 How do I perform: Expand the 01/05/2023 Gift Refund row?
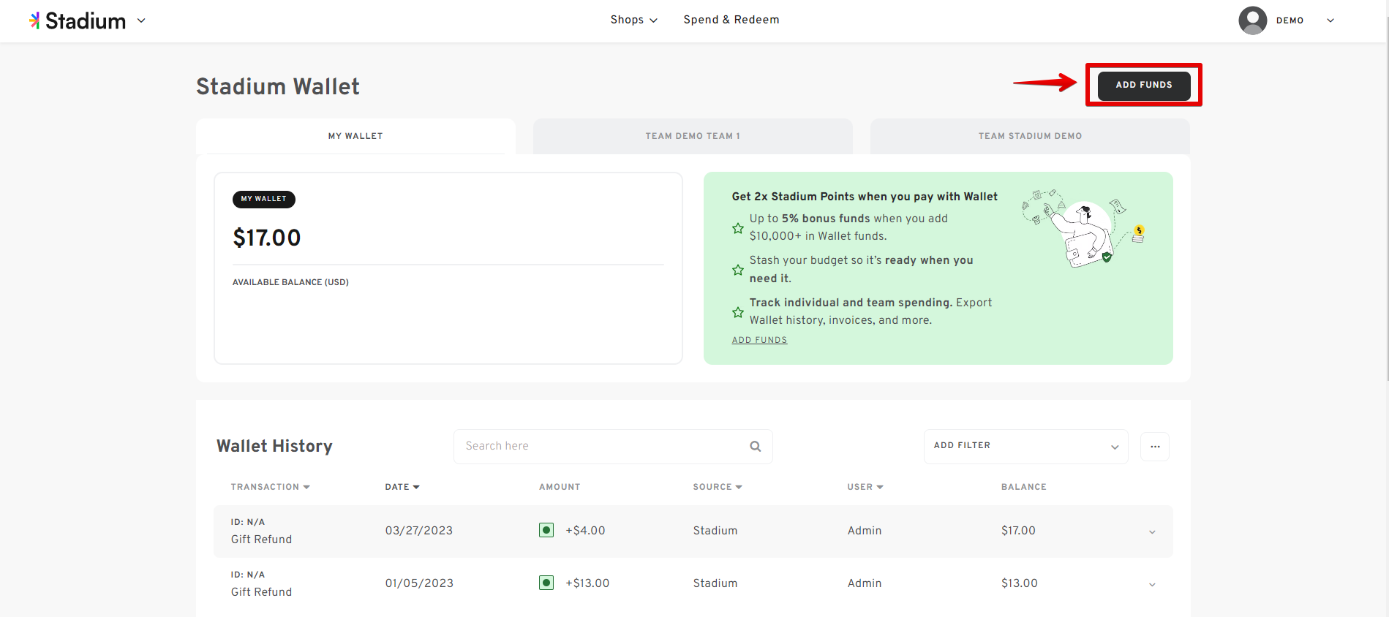tap(1152, 584)
